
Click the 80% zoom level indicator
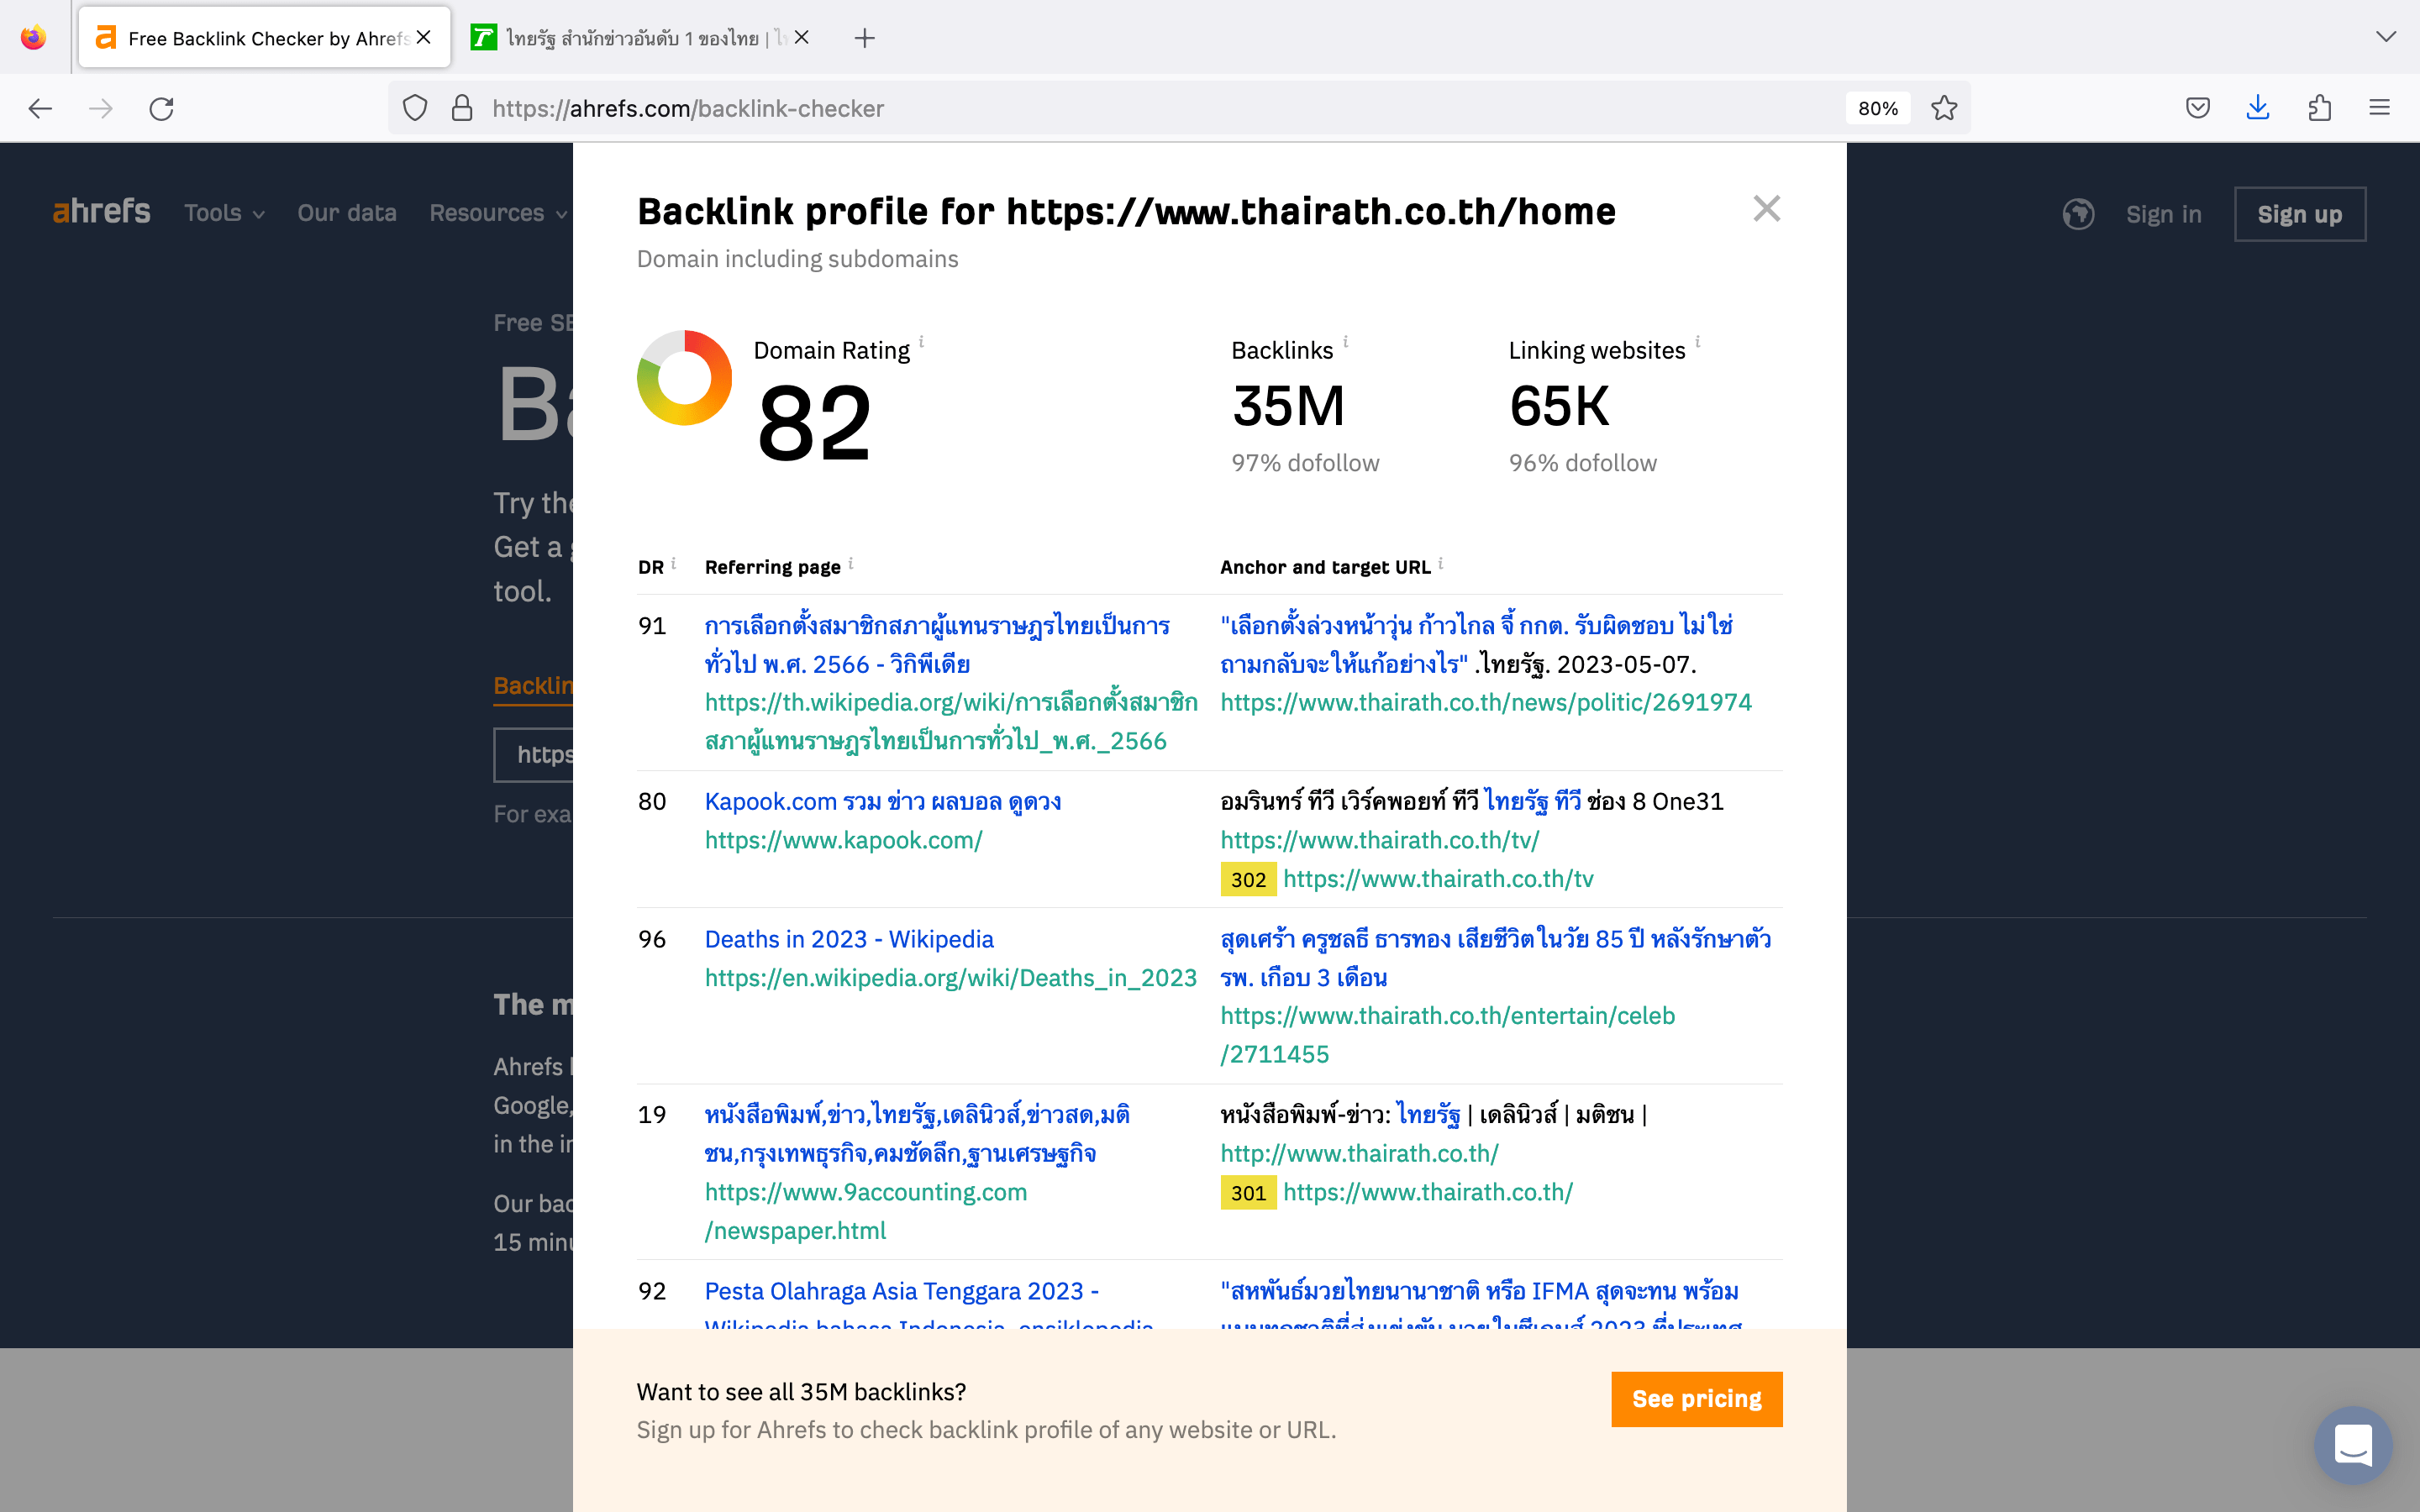(x=1877, y=108)
